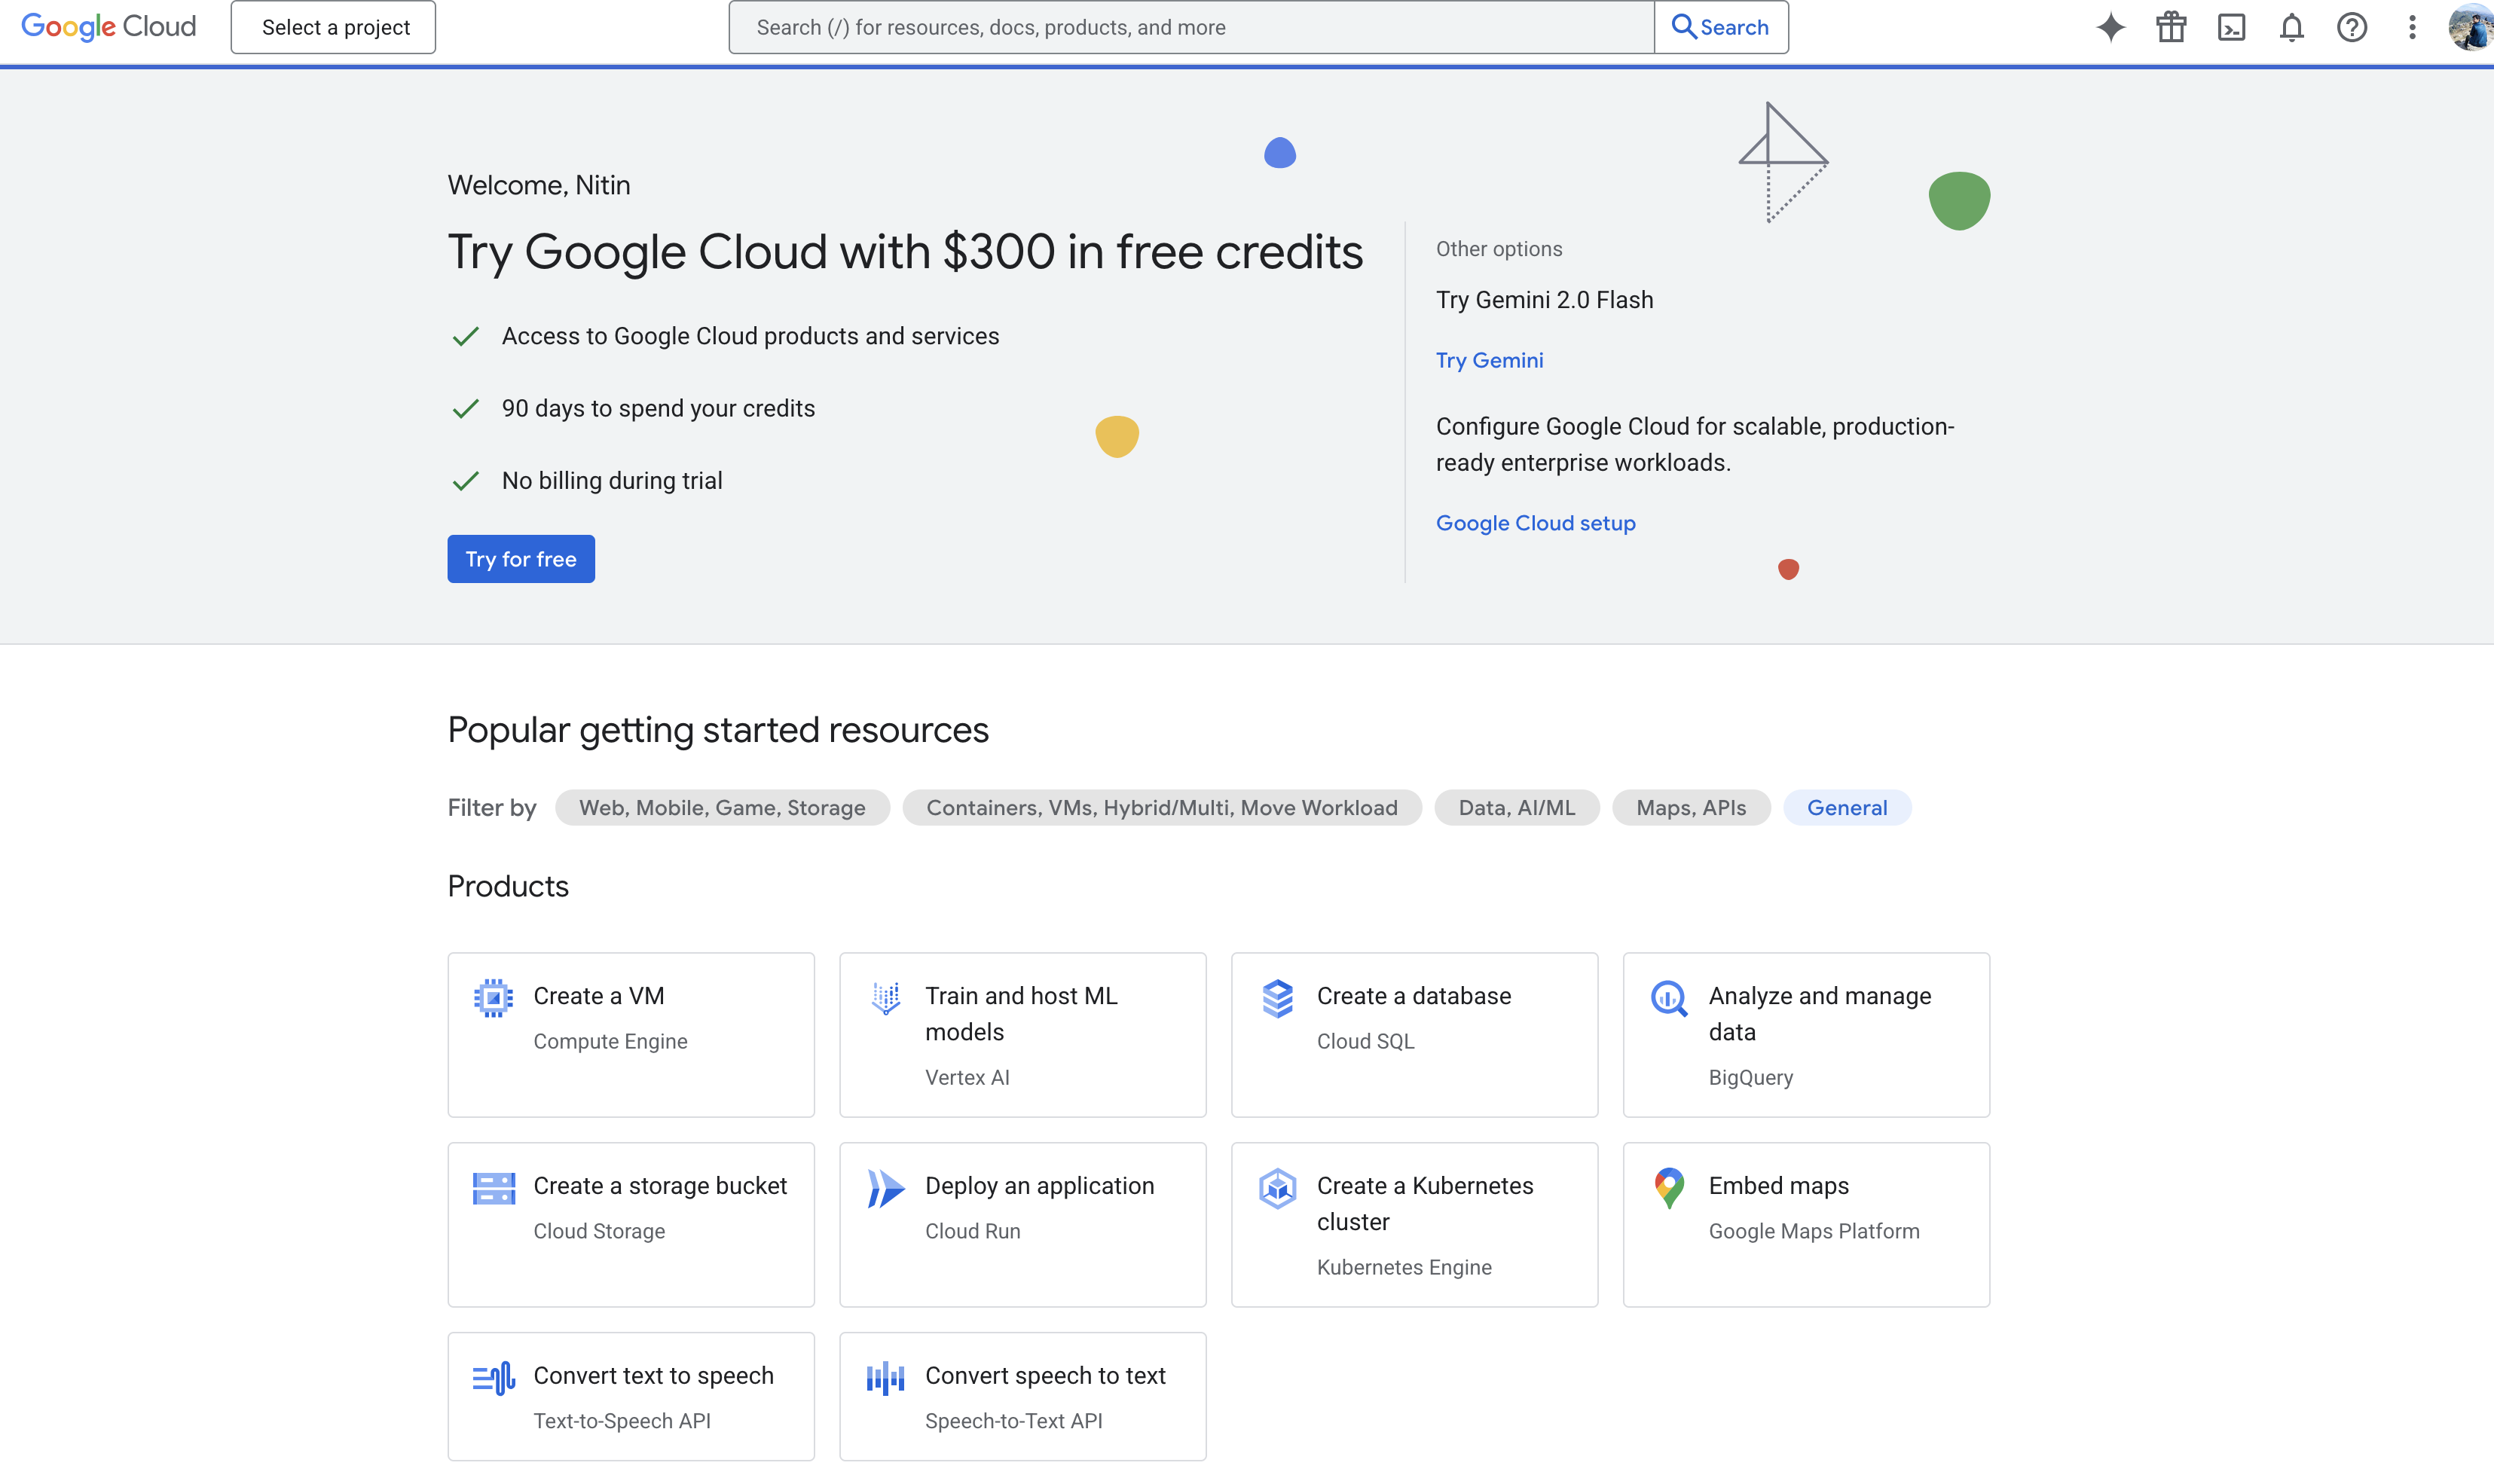Choose 'Web, Mobile, Game, Storage' filter
The image size is (2494, 1484).
point(722,807)
